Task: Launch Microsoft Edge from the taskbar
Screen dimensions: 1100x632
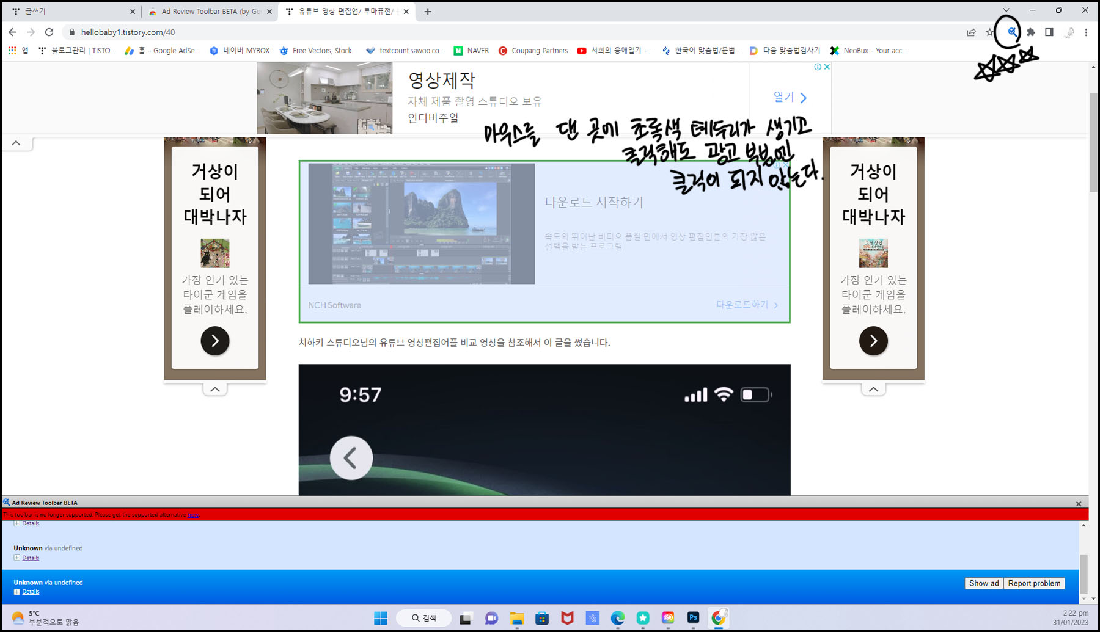Action: click(x=617, y=618)
